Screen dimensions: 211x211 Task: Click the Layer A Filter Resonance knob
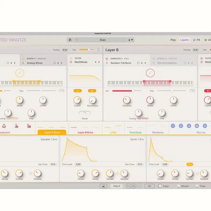click(x=93, y=100)
